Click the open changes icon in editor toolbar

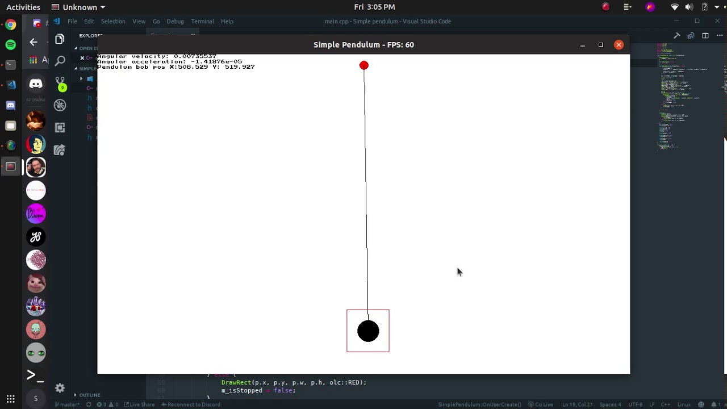[x=691, y=35]
